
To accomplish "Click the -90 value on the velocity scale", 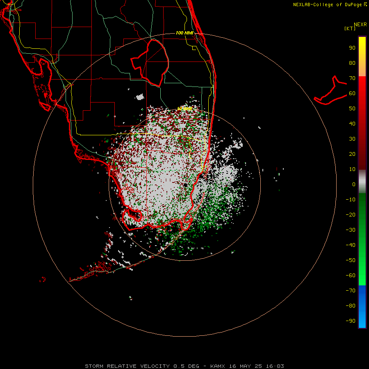I will (351, 321).
